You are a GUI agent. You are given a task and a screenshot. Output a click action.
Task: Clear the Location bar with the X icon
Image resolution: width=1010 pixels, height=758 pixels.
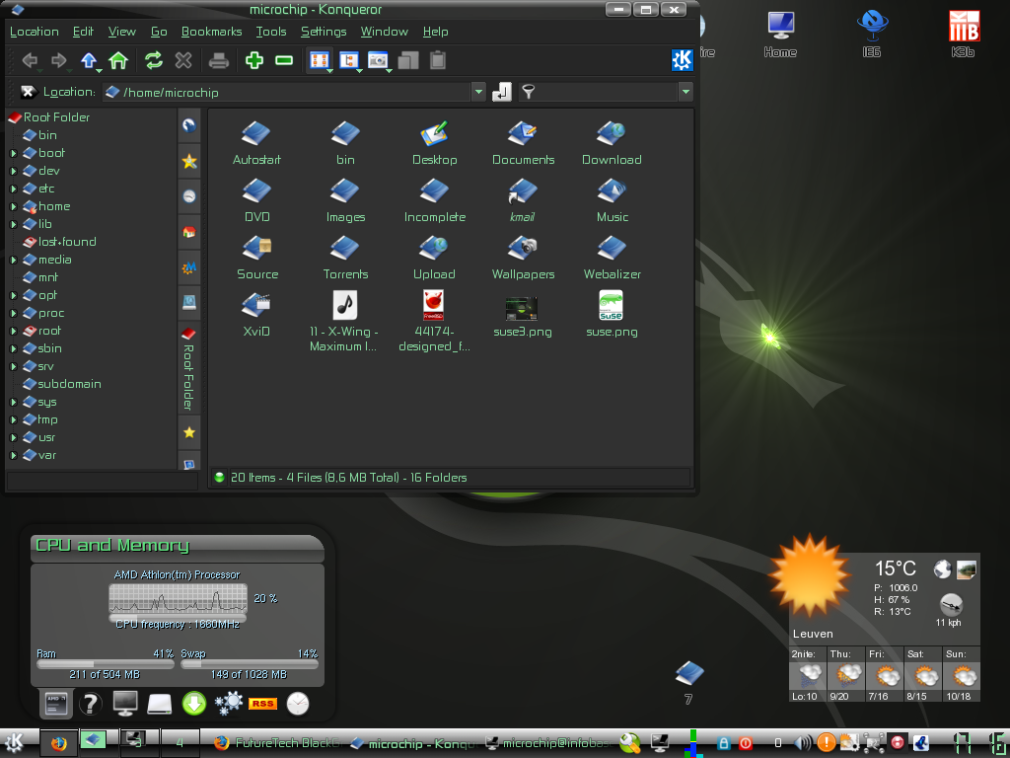click(x=28, y=92)
